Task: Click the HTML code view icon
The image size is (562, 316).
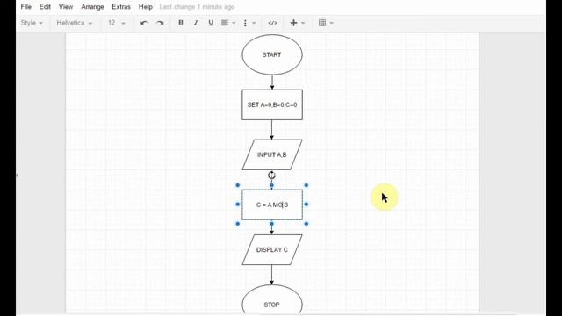Action: (272, 23)
